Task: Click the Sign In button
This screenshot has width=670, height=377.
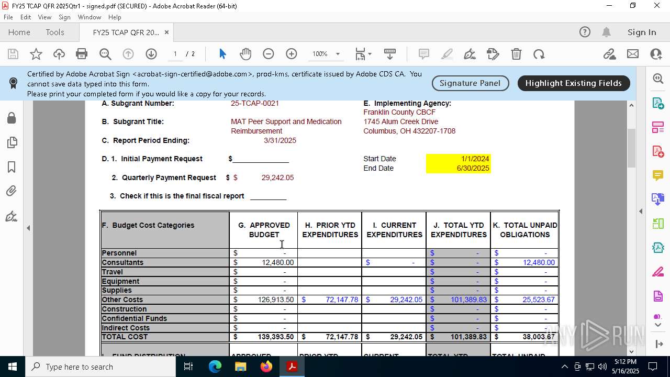Action: (642, 32)
